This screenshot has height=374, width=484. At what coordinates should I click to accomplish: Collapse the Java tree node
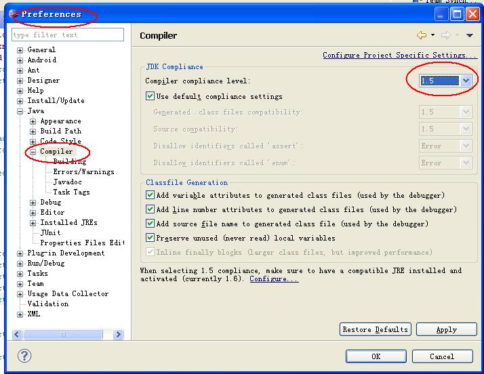click(x=20, y=111)
